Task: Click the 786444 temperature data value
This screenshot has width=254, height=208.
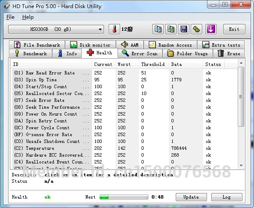Action: [x=179, y=148]
